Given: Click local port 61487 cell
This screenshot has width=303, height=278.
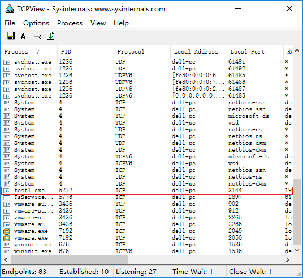Looking at the screenshot, I should 237,89.
